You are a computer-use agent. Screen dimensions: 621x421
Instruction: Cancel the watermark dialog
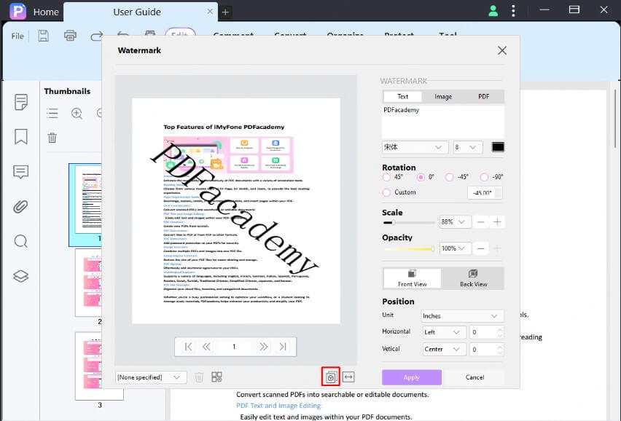coord(474,377)
